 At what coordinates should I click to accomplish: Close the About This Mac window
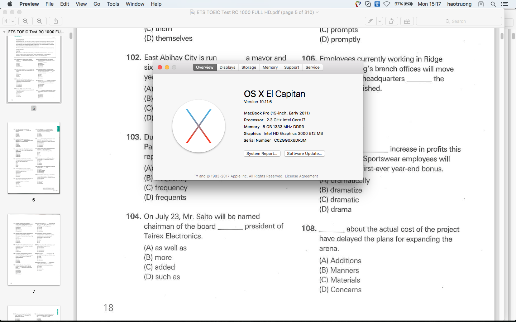coord(160,67)
